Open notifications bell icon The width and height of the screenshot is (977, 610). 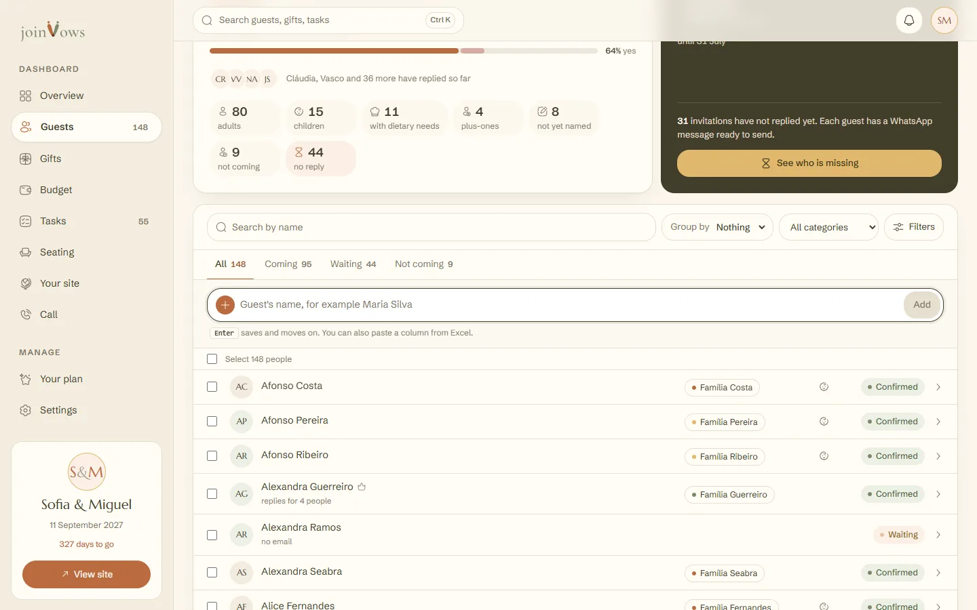click(909, 20)
